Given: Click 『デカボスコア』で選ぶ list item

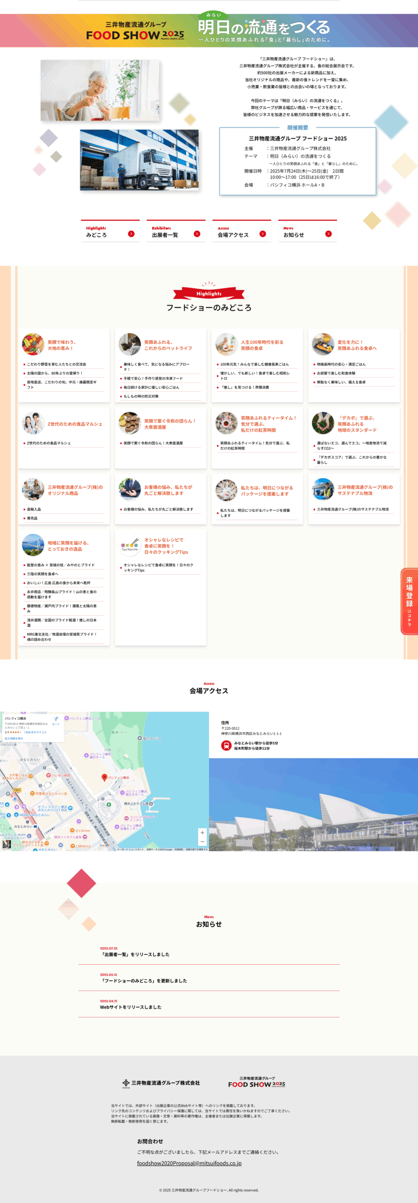Looking at the screenshot, I should tap(354, 460).
